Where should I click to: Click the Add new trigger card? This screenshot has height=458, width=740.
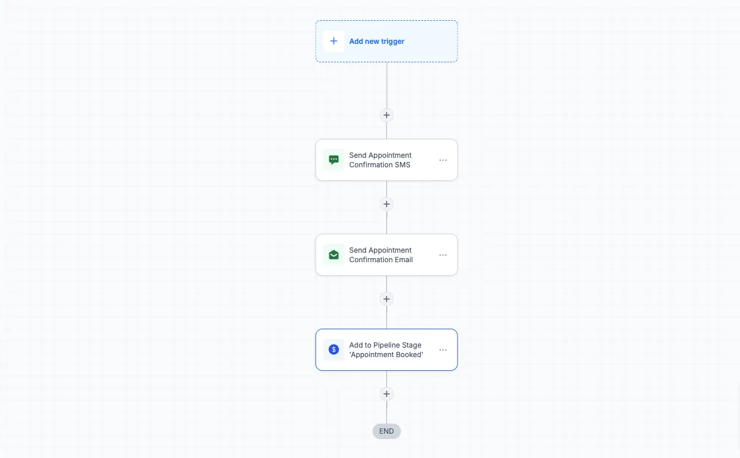tap(386, 42)
